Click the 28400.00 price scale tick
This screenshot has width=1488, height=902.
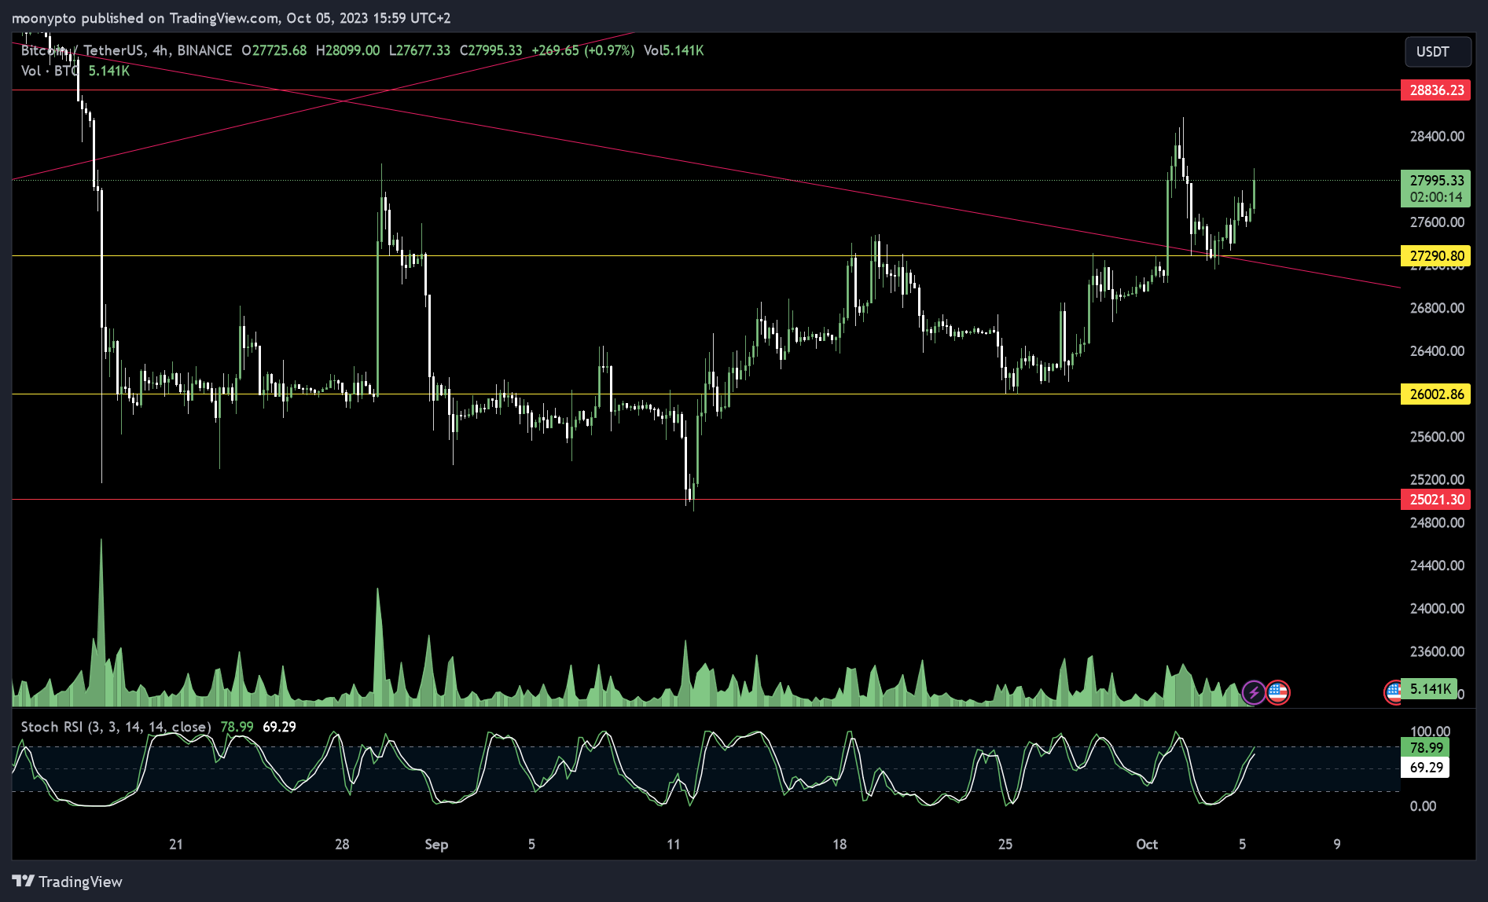click(1437, 137)
